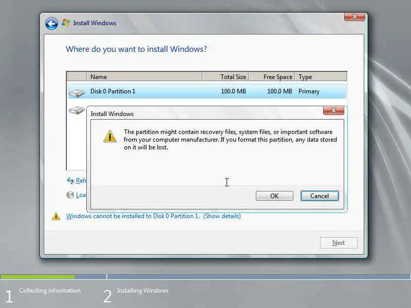Click the 100.0 MB total size value

233,91
